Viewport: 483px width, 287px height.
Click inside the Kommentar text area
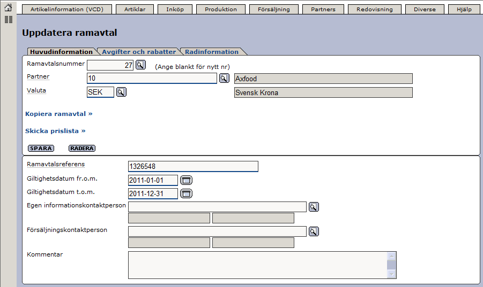point(257,265)
